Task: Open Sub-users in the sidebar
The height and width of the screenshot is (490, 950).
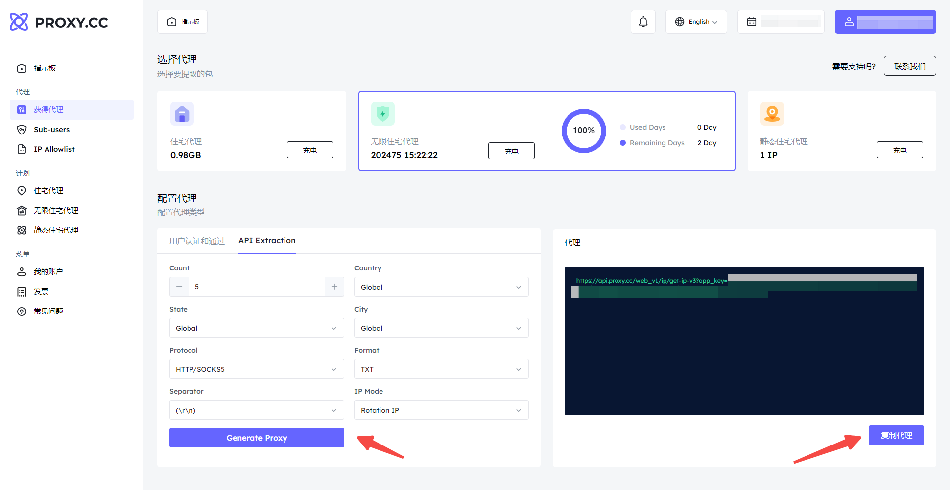Action: [x=72, y=130]
